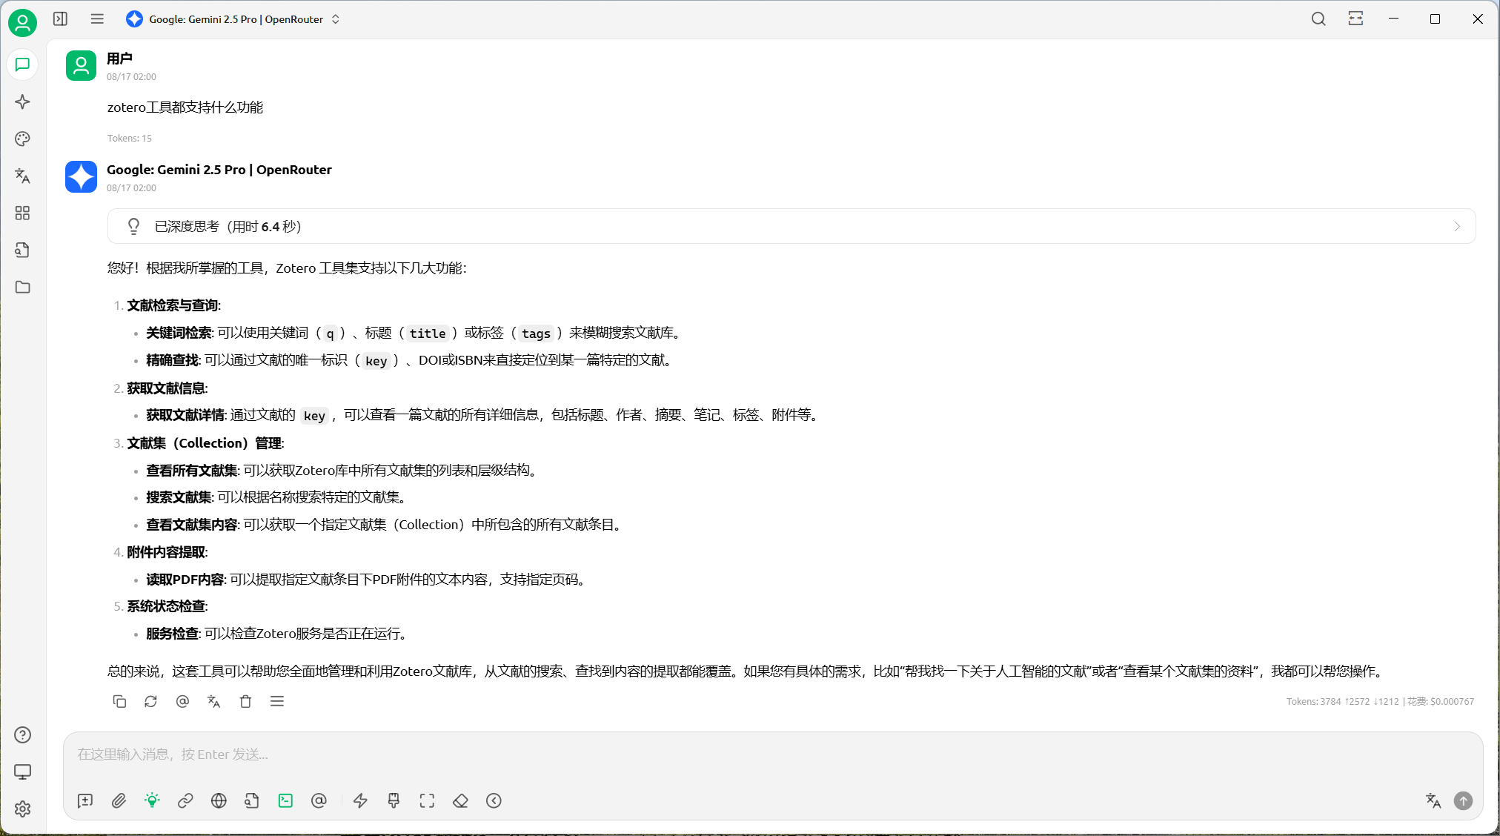1500x836 pixels.
Task: Click the send message button
Action: [x=1462, y=800]
